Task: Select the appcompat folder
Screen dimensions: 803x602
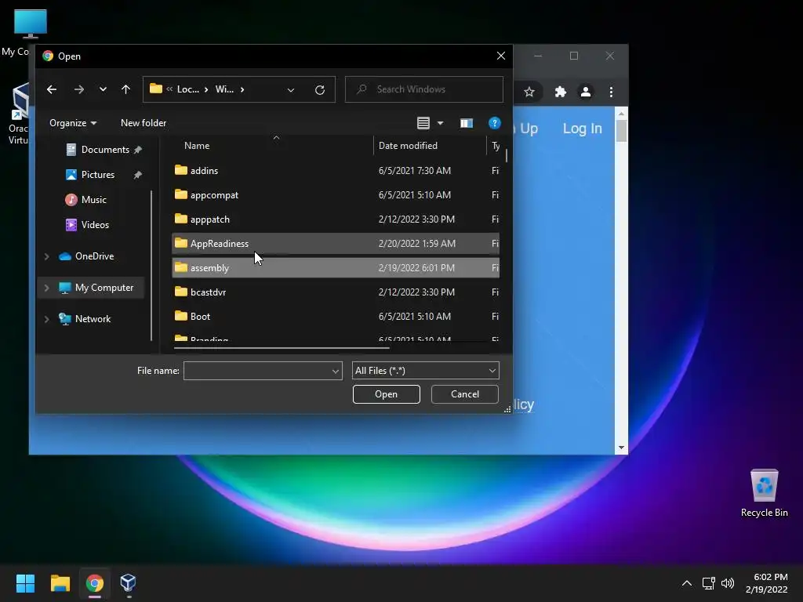Action: point(336,195)
